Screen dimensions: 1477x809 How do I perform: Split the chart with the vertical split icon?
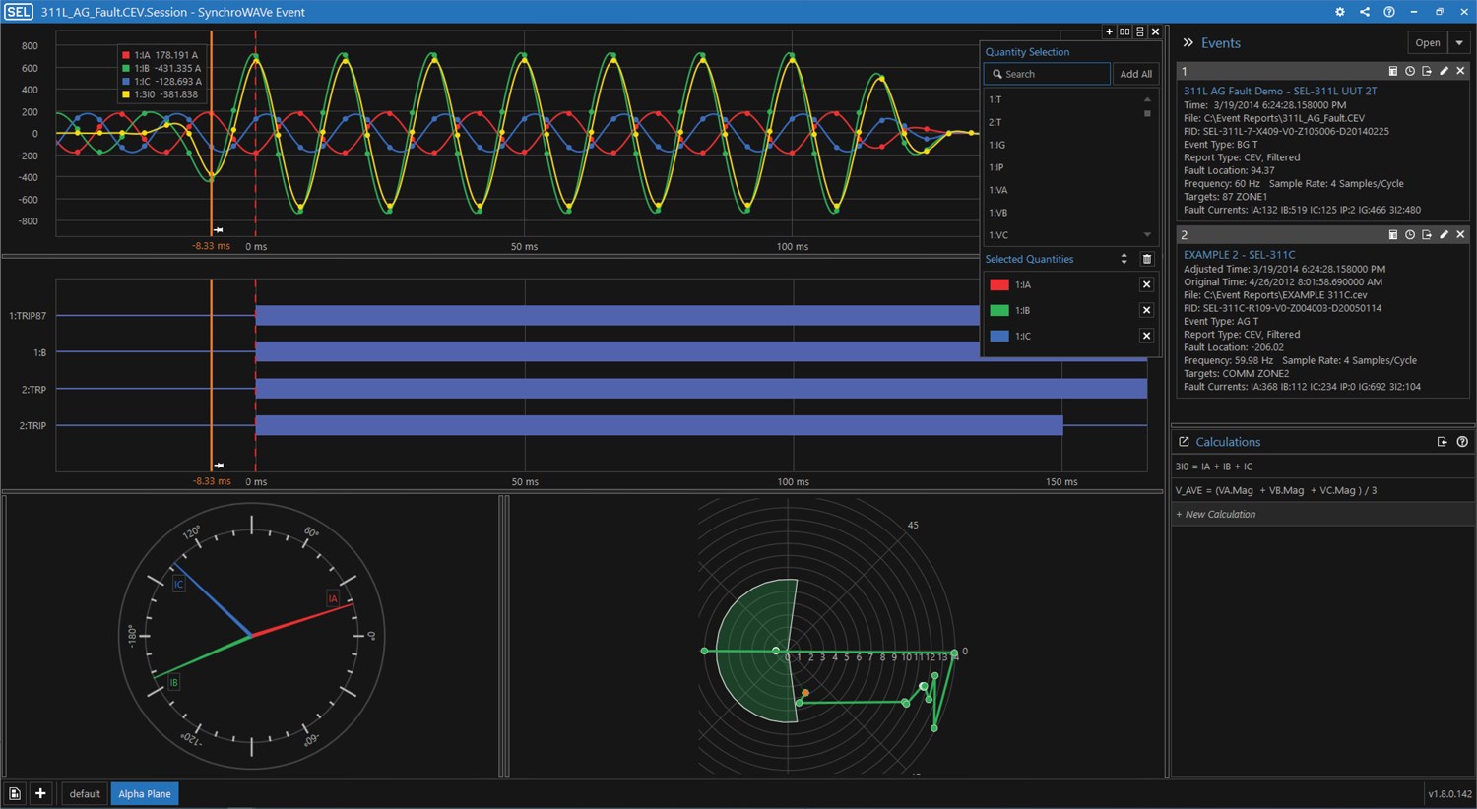pos(1124,31)
